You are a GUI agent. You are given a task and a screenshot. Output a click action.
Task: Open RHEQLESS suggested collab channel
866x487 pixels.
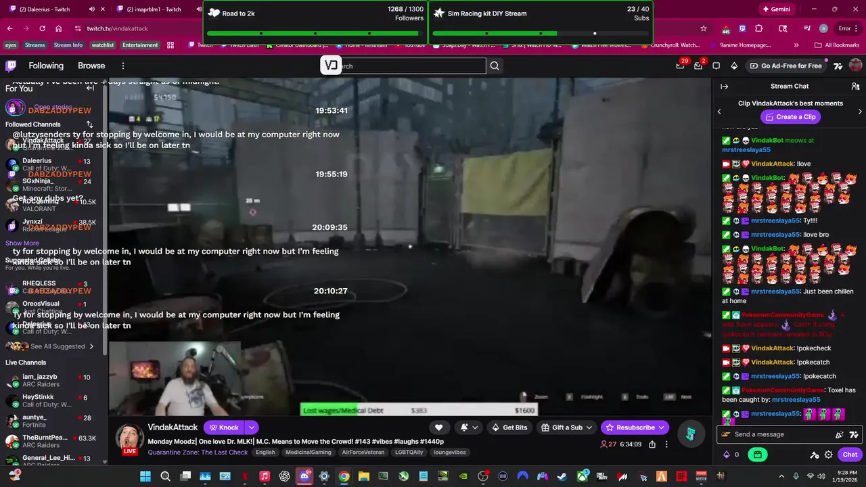[51, 287]
